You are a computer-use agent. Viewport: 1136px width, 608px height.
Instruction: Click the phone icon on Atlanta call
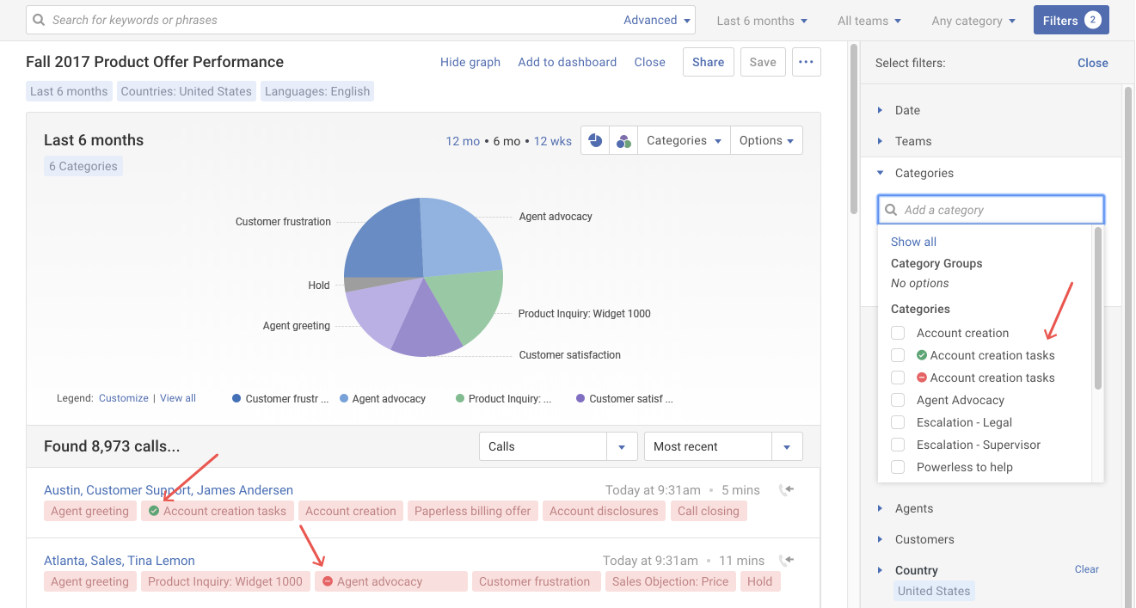click(x=786, y=561)
